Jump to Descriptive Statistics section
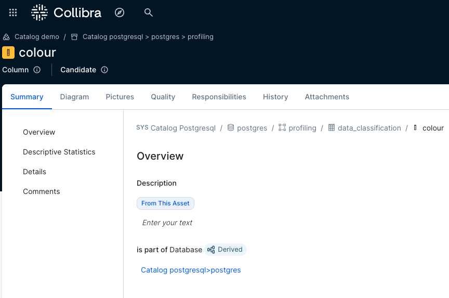Viewport: 449px width, 298px height. coord(59,152)
